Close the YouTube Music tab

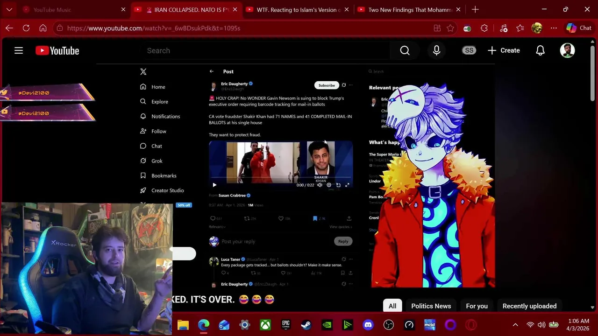pos(123,9)
